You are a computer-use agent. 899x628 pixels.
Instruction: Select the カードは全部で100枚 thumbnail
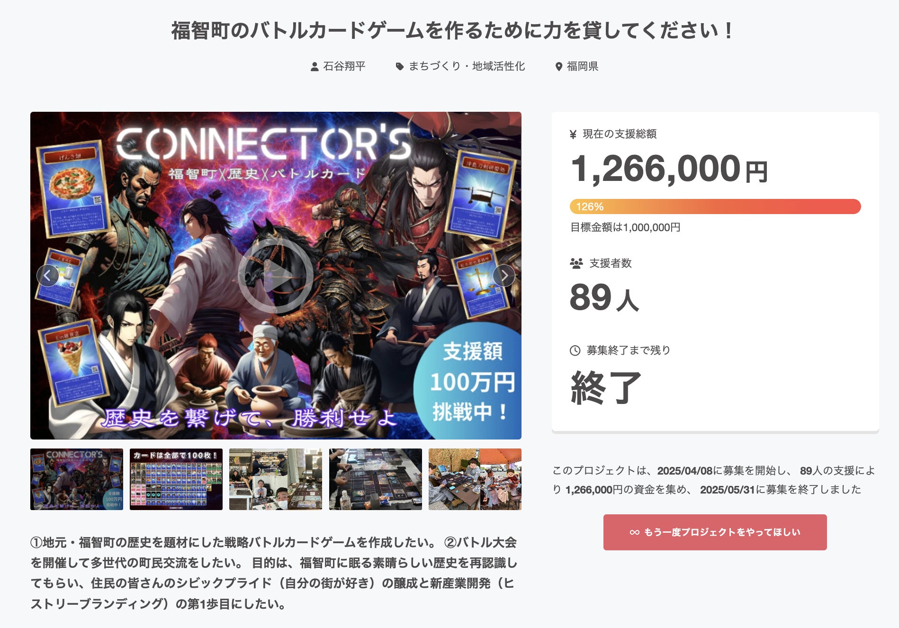point(176,479)
